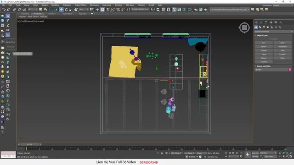Open the reference coordinate system dropdown
This screenshot has width=294, height=165.
point(84,9)
